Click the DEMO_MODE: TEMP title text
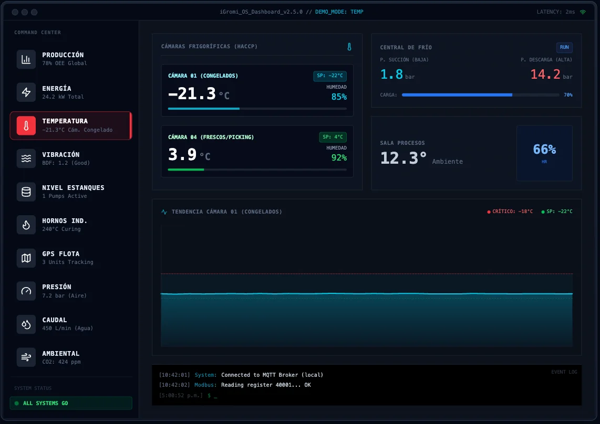The image size is (600, 424). [x=339, y=12]
